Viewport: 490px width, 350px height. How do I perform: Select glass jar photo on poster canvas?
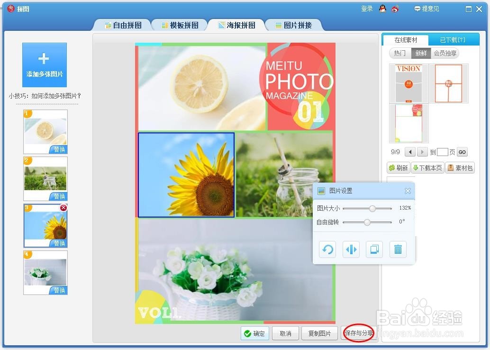coord(284,175)
